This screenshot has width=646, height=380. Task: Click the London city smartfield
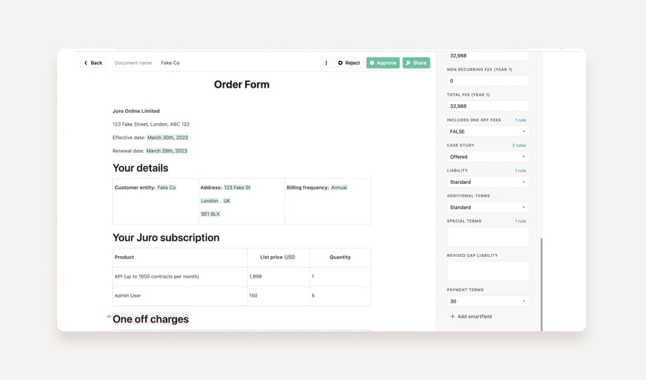[209, 201]
